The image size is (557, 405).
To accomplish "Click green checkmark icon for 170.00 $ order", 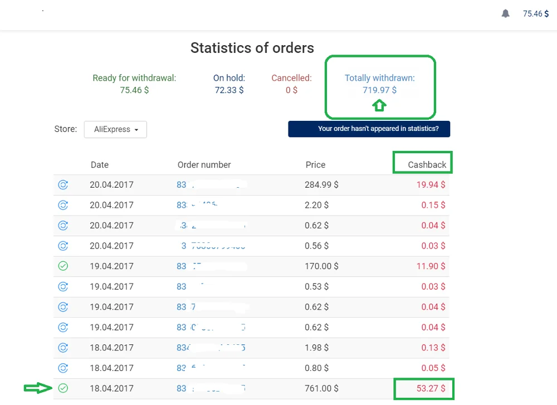I will pyautogui.click(x=63, y=266).
